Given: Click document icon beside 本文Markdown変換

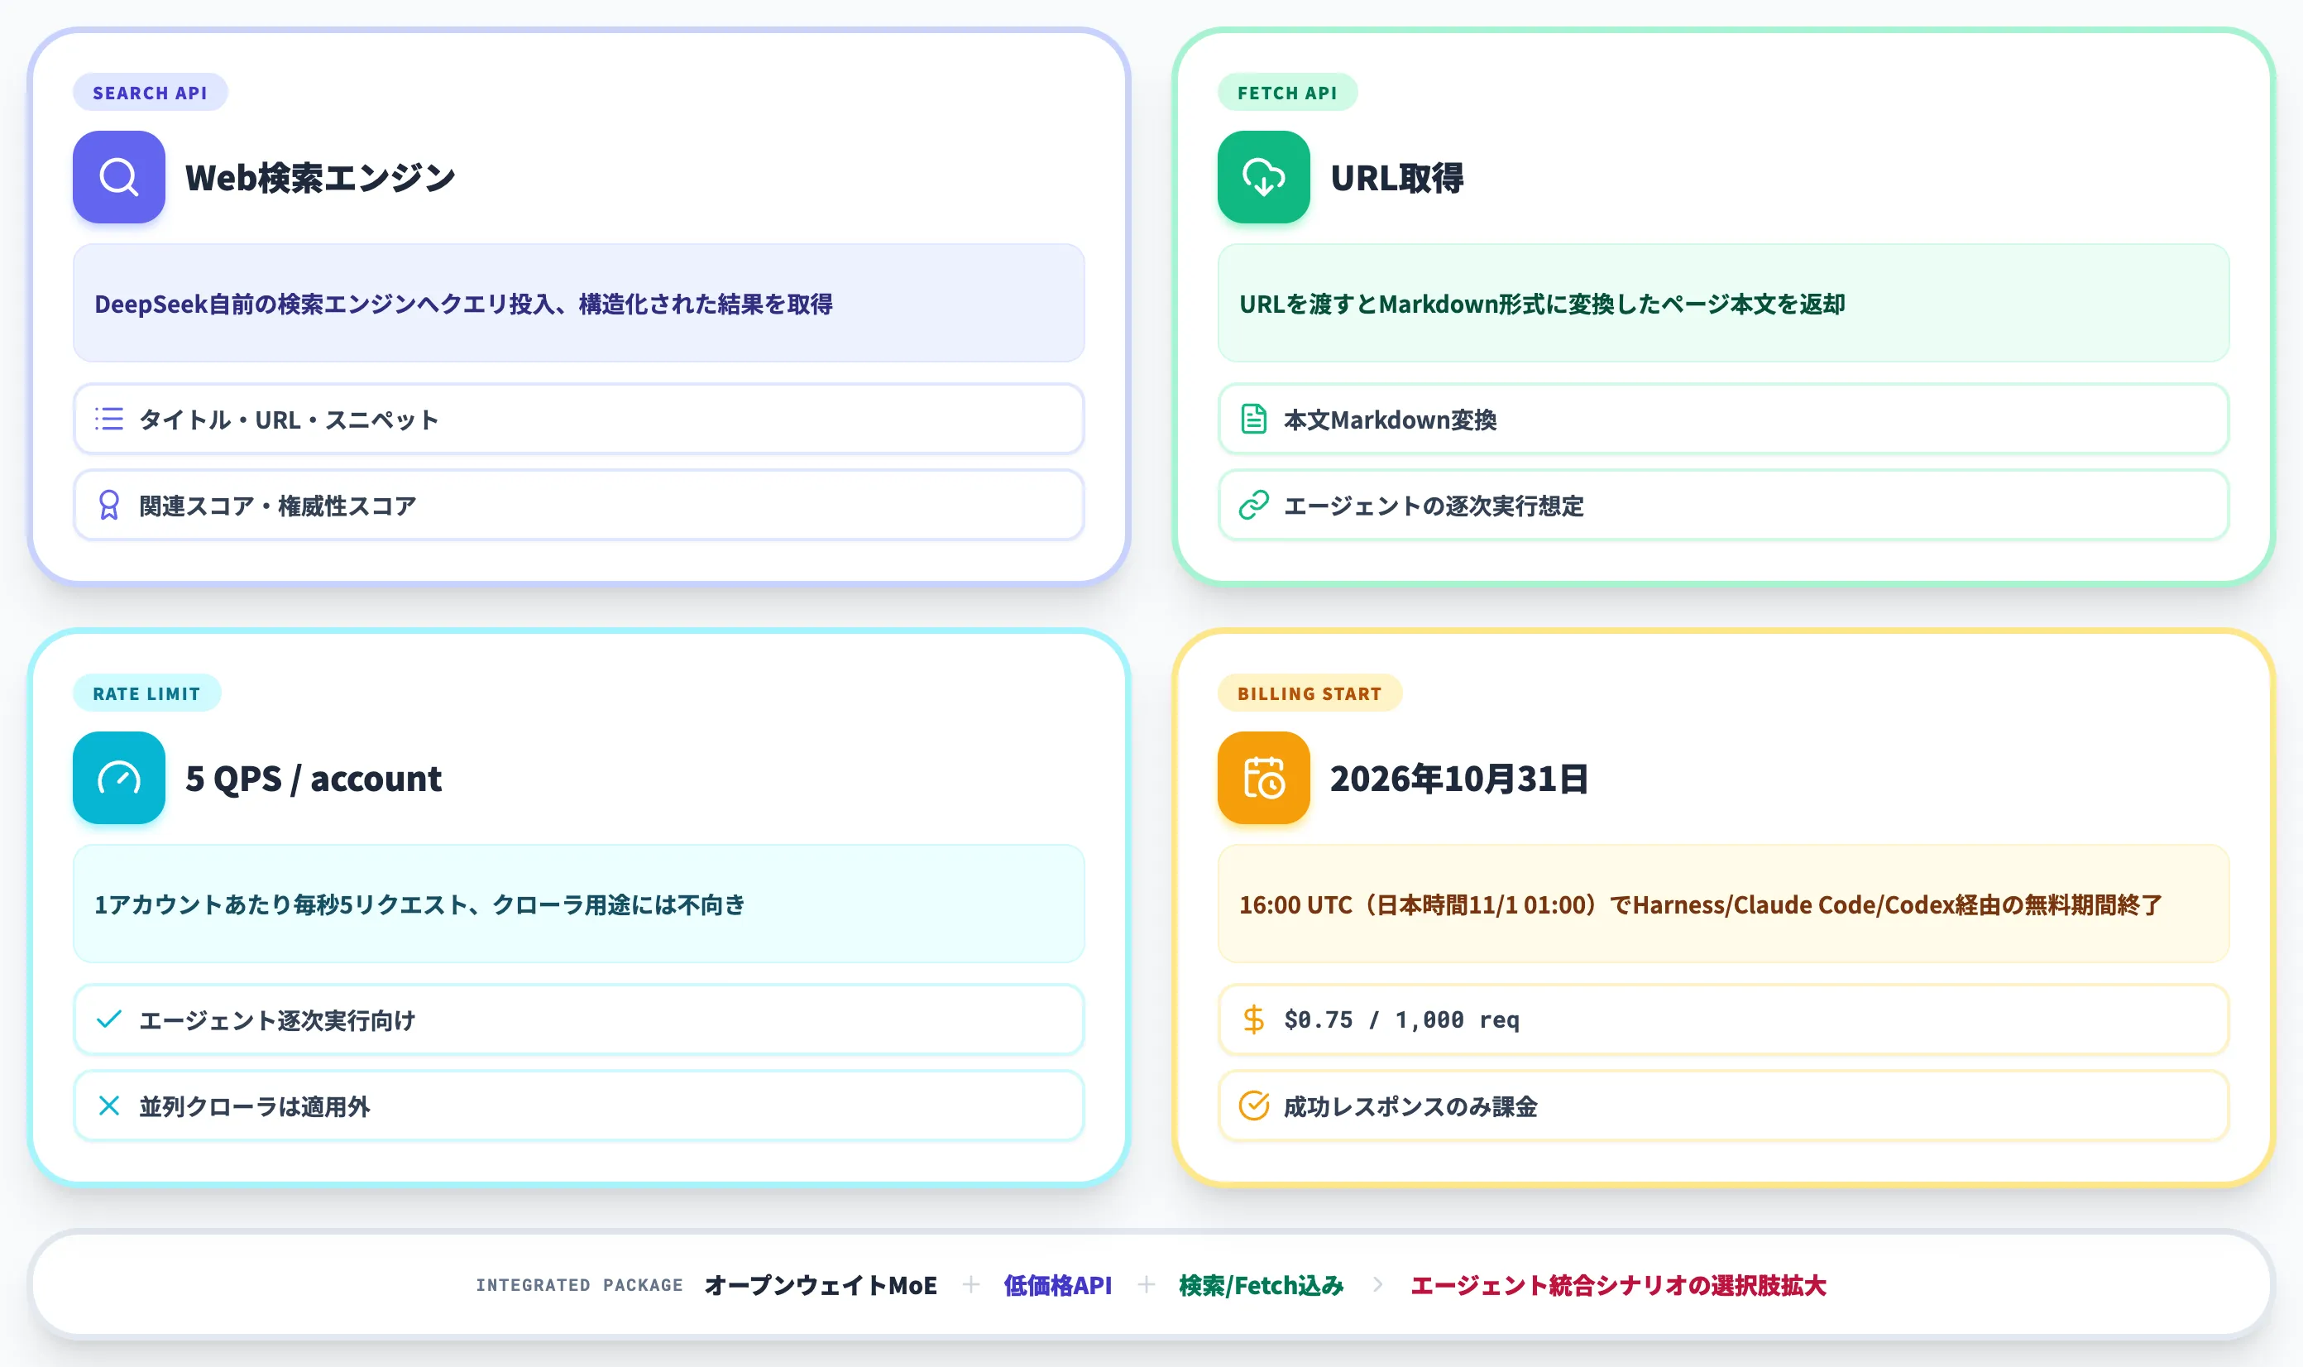Looking at the screenshot, I should [x=1253, y=420].
